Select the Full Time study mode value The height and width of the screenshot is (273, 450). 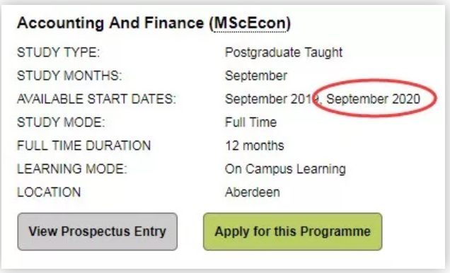(x=251, y=122)
